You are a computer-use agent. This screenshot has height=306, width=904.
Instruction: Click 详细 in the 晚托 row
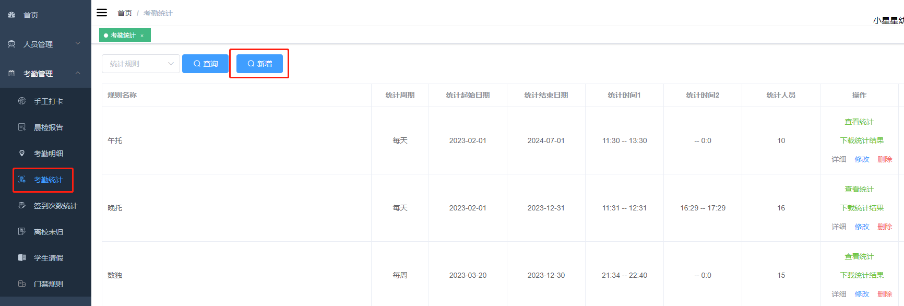point(839,227)
